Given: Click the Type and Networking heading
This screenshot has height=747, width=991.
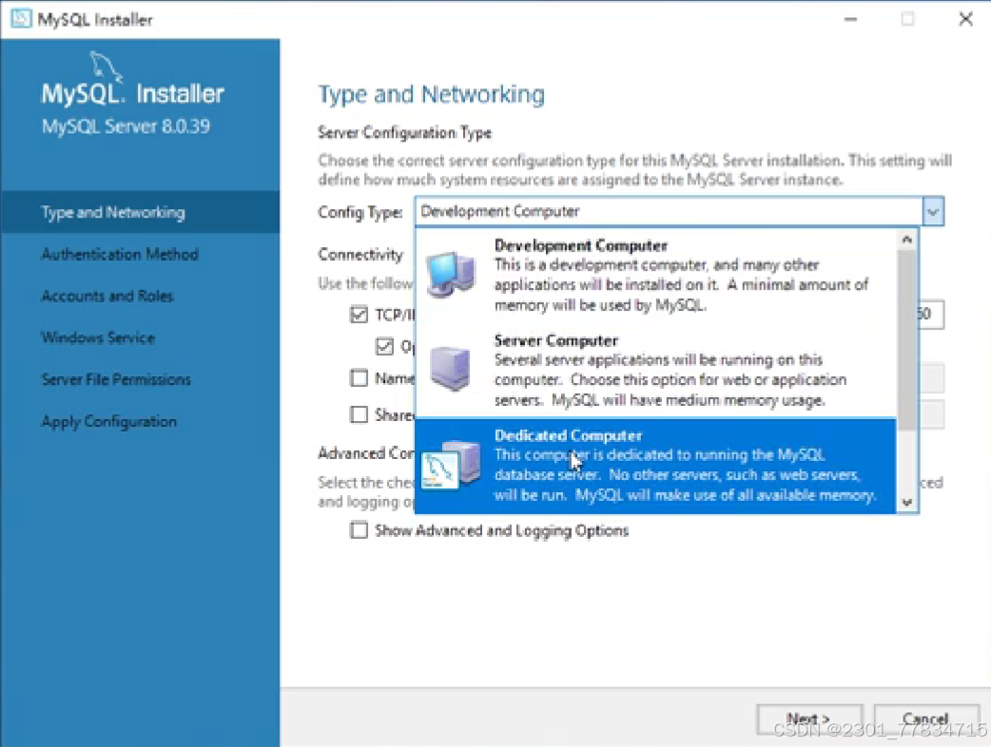Looking at the screenshot, I should (431, 94).
